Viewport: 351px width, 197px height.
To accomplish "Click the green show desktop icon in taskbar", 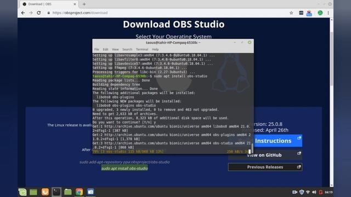I will click(33, 192).
